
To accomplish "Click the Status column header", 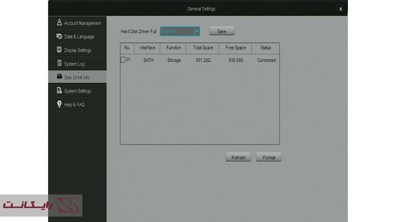I will pos(265,48).
